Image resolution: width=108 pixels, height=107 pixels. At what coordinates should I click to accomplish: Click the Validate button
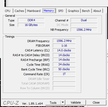coord(76,102)
